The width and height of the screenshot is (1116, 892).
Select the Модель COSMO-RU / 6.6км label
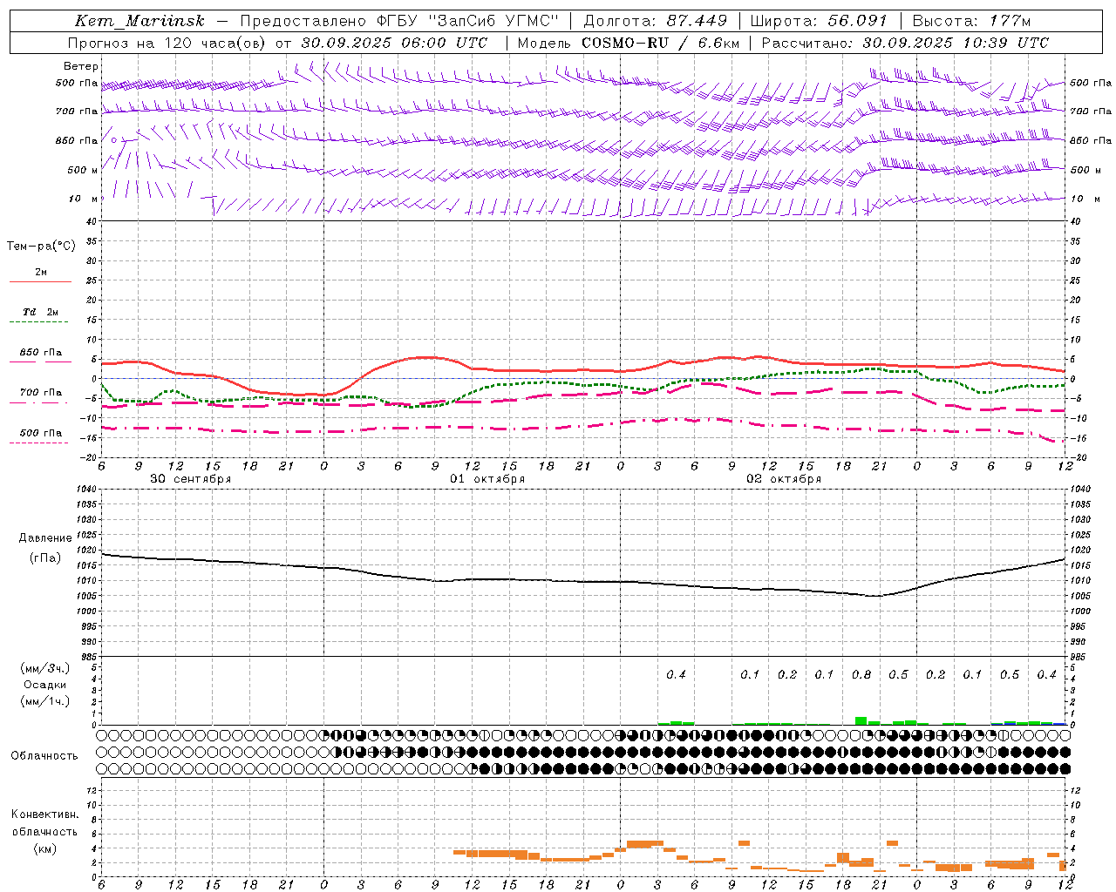pos(629,43)
